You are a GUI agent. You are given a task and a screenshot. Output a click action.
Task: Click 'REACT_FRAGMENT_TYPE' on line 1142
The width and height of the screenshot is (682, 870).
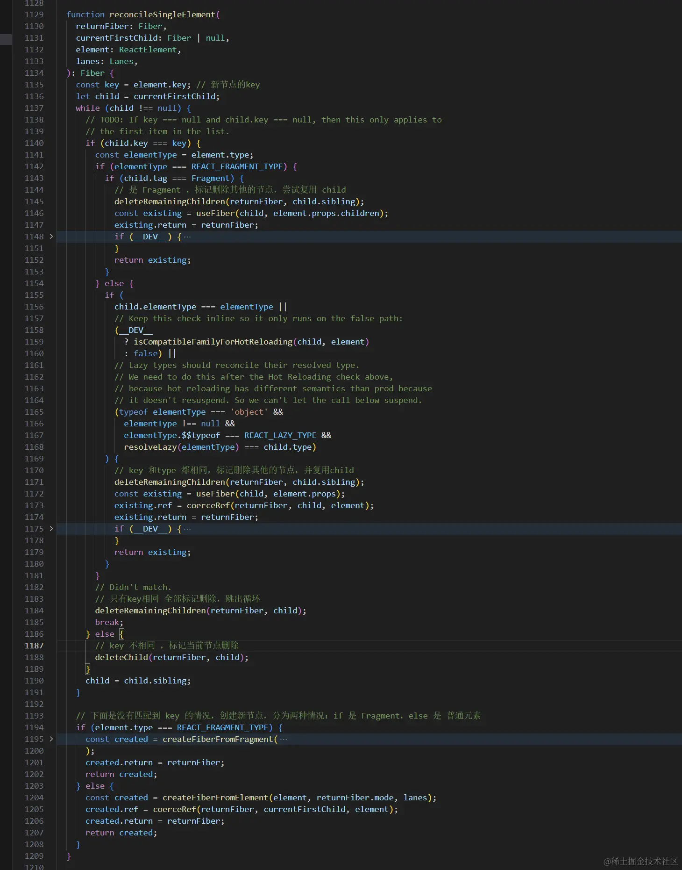pos(237,166)
